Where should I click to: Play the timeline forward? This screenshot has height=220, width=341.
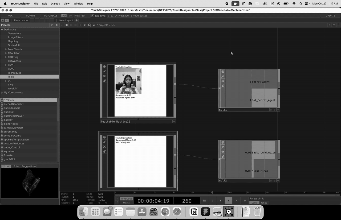(x=228, y=201)
